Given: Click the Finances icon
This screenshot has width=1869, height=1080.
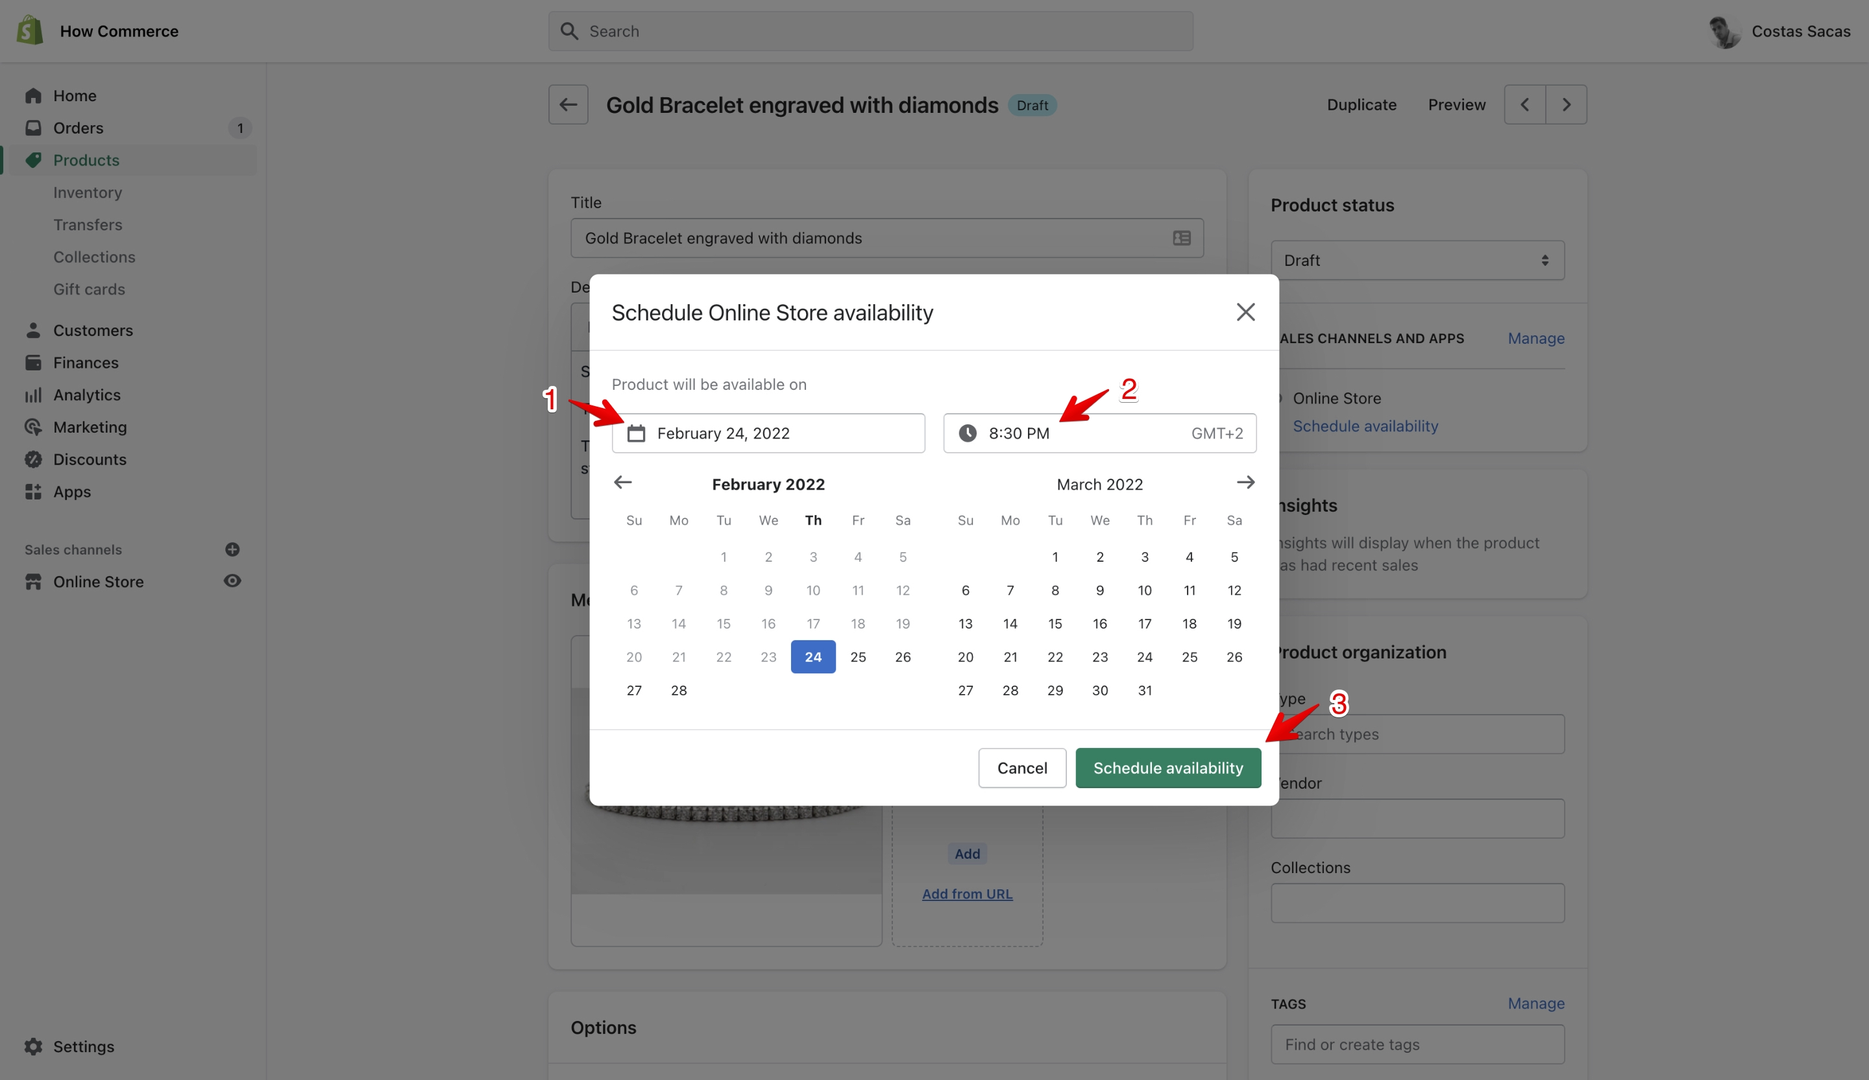Looking at the screenshot, I should [33, 363].
